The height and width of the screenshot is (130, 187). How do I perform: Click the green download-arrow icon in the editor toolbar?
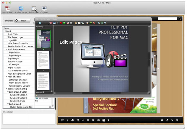pos(64,23)
